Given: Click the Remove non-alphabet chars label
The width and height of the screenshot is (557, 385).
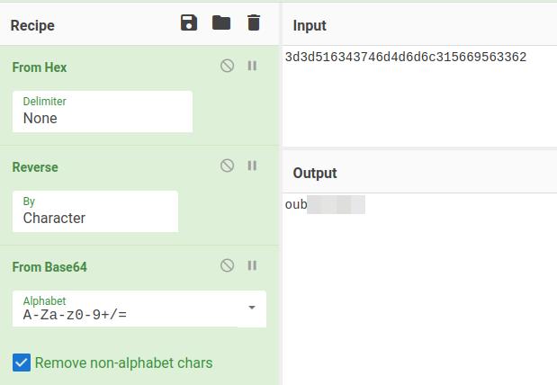Looking at the screenshot, I should tap(124, 363).
